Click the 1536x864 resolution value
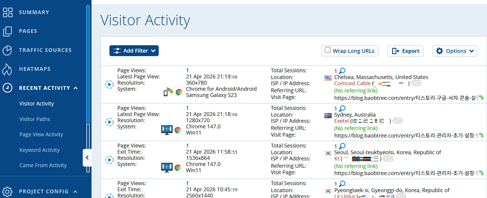487x198 pixels. pos(198,158)
